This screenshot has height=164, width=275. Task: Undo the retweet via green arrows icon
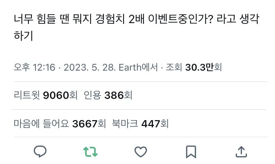pyautogui.click(x=90, y=151)
